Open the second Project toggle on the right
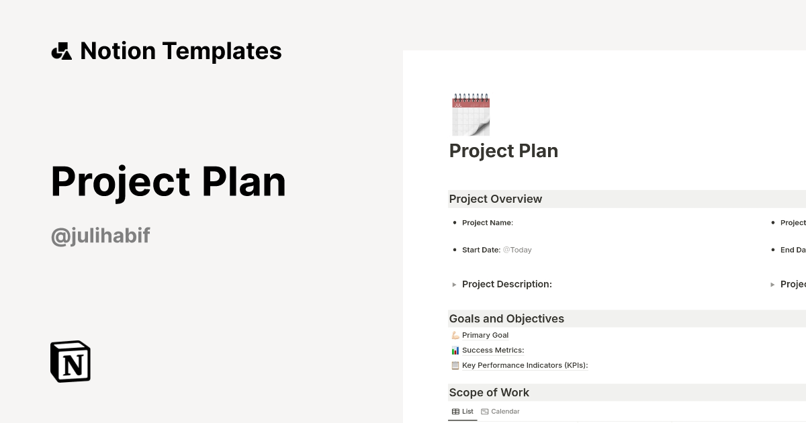 pos(773,284)
